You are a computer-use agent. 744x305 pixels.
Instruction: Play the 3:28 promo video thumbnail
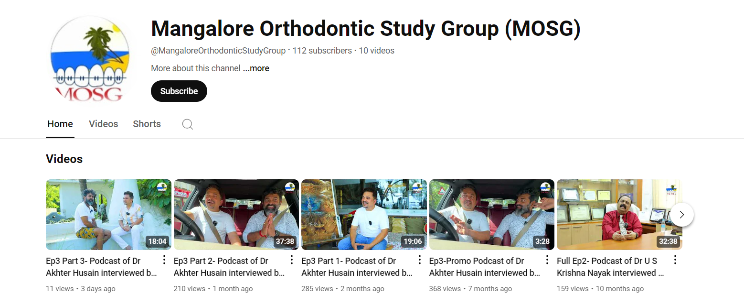click(x=492, y=215)
